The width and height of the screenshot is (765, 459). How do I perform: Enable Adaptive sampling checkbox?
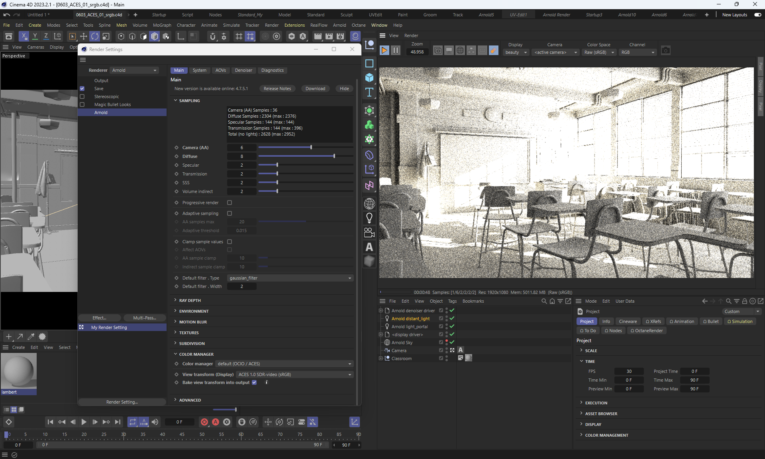(x=229, y=213)
